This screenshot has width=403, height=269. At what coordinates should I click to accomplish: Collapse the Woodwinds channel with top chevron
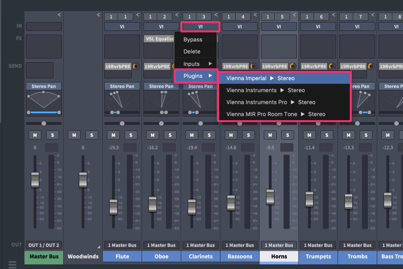(98, 15)
